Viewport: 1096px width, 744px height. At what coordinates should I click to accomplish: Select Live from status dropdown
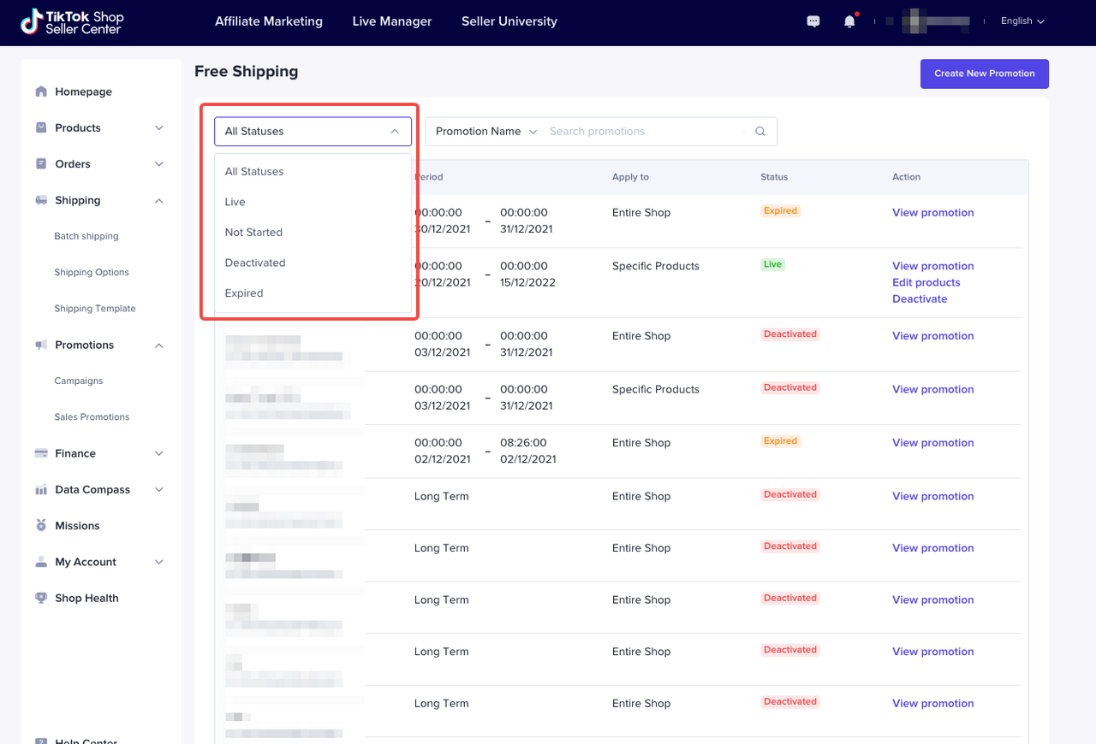(x=235, y=202)
